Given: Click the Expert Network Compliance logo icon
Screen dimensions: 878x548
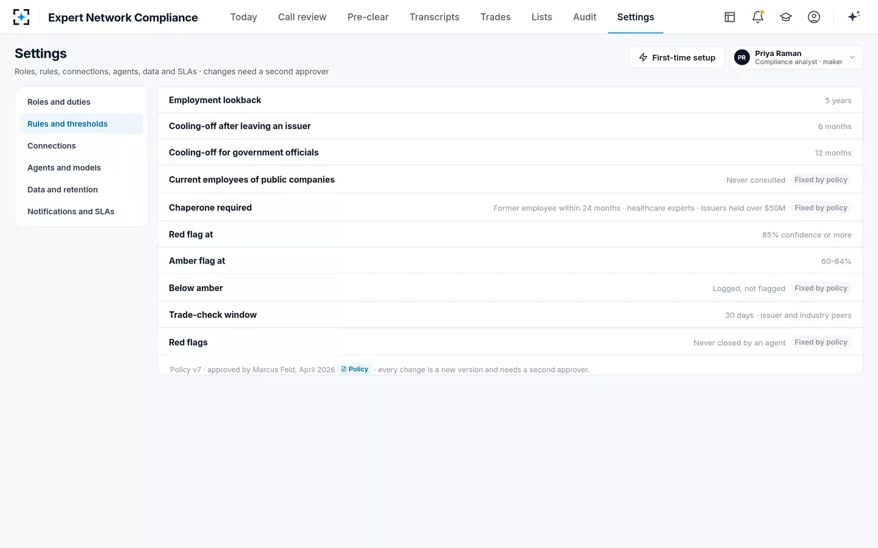Looking at the screenshot, I should click(21, 17).
